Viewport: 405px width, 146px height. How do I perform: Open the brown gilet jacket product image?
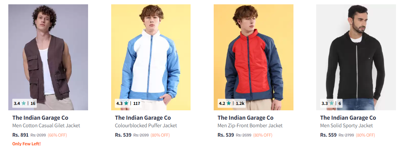tap(48, 57)
